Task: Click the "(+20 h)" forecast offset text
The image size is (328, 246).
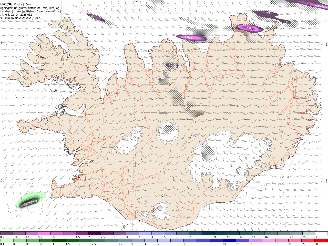Action: (37, 18)
